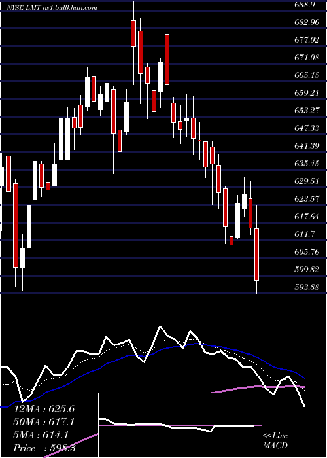This screenshot has height=458, width=327.
Task: Click the 12MA : 625.6 readout
Action: [44, 409]
